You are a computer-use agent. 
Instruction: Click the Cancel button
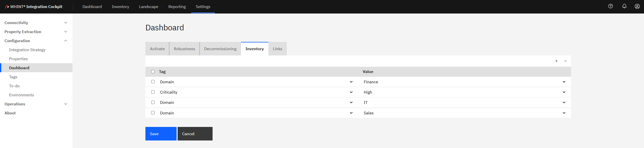(x=195, y=134)
